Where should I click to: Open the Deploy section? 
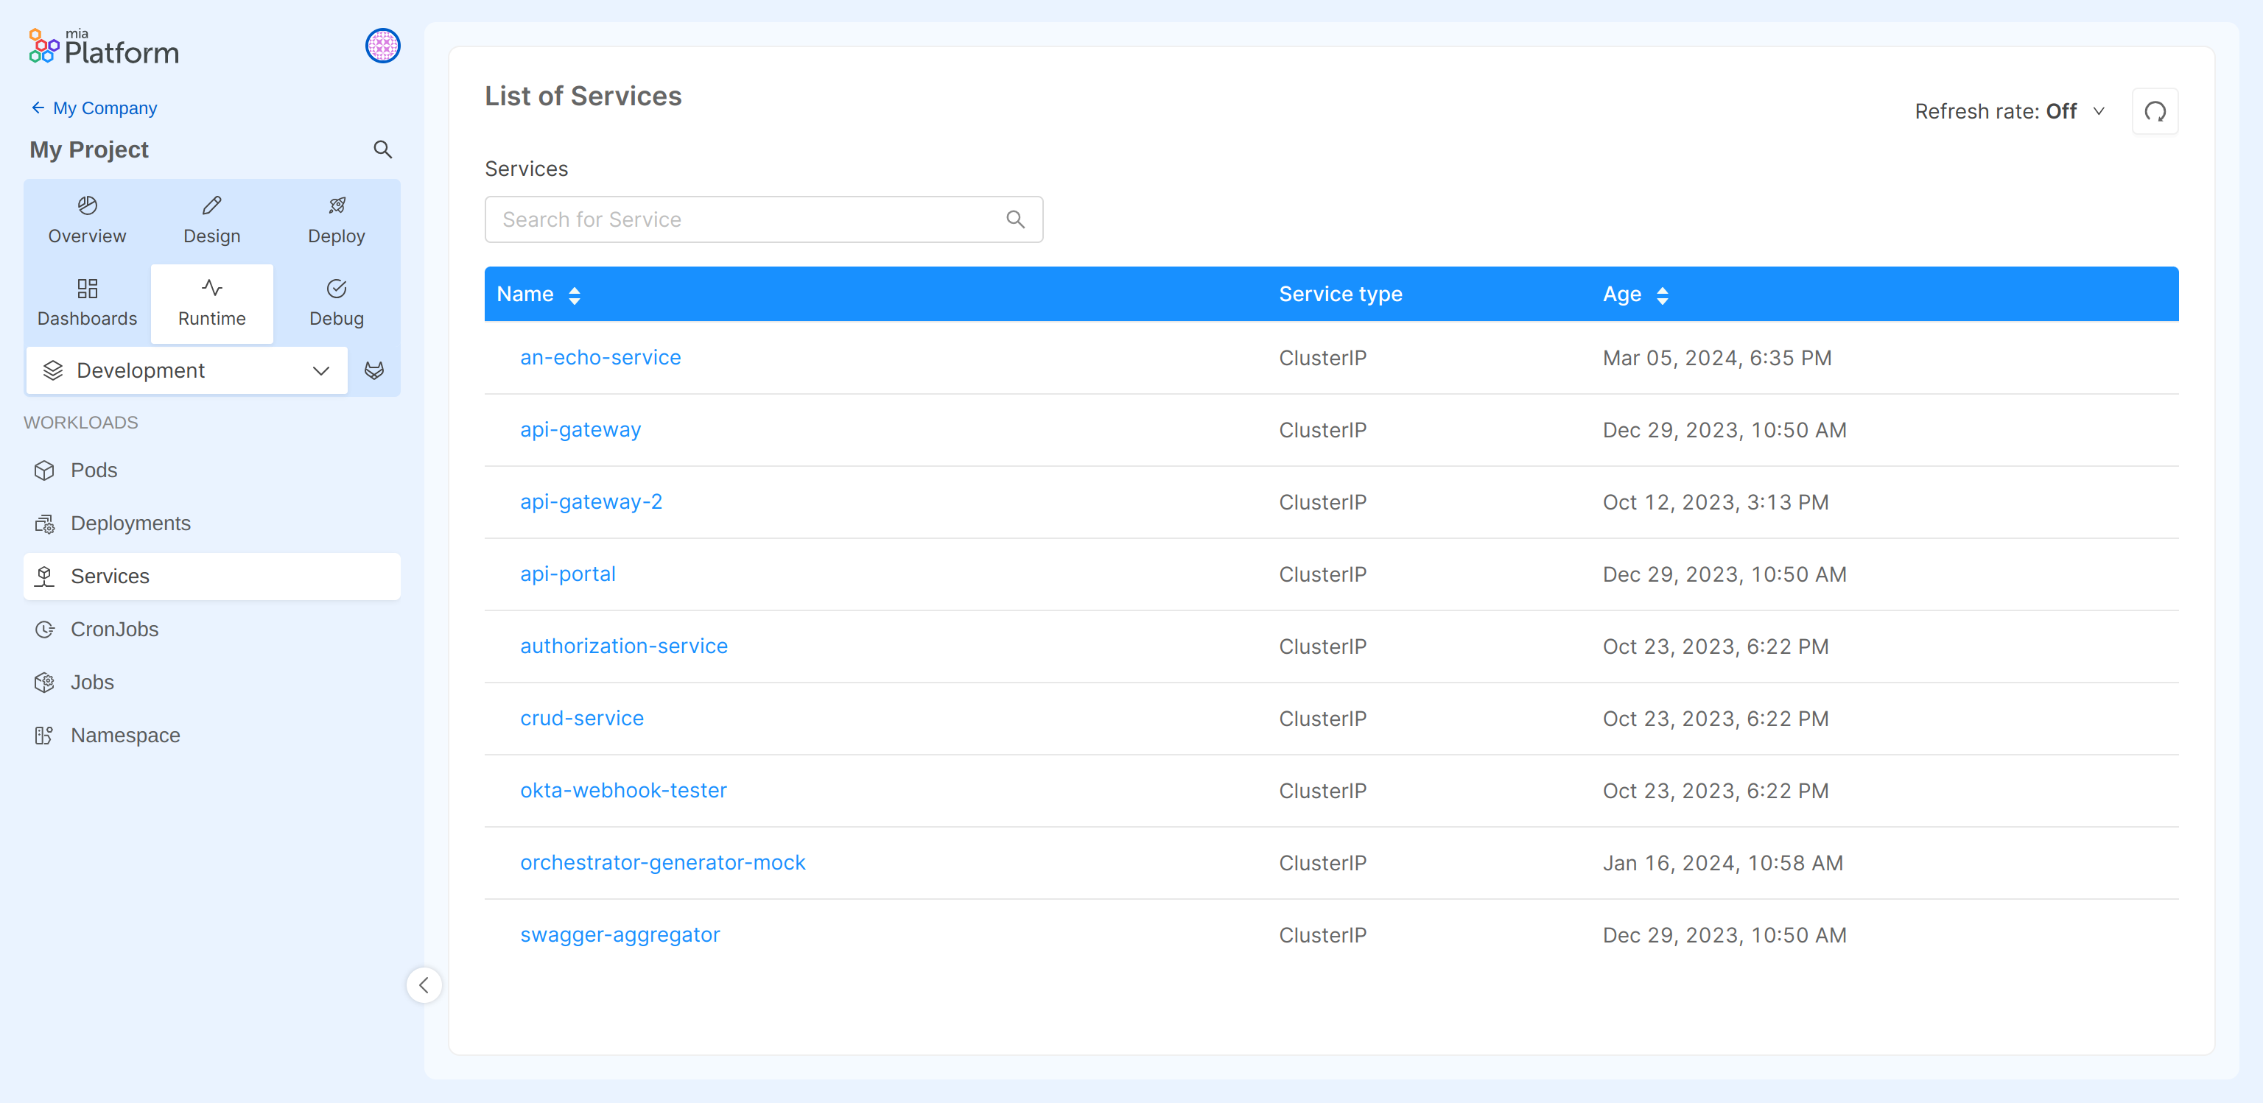(x=337, y=219)
